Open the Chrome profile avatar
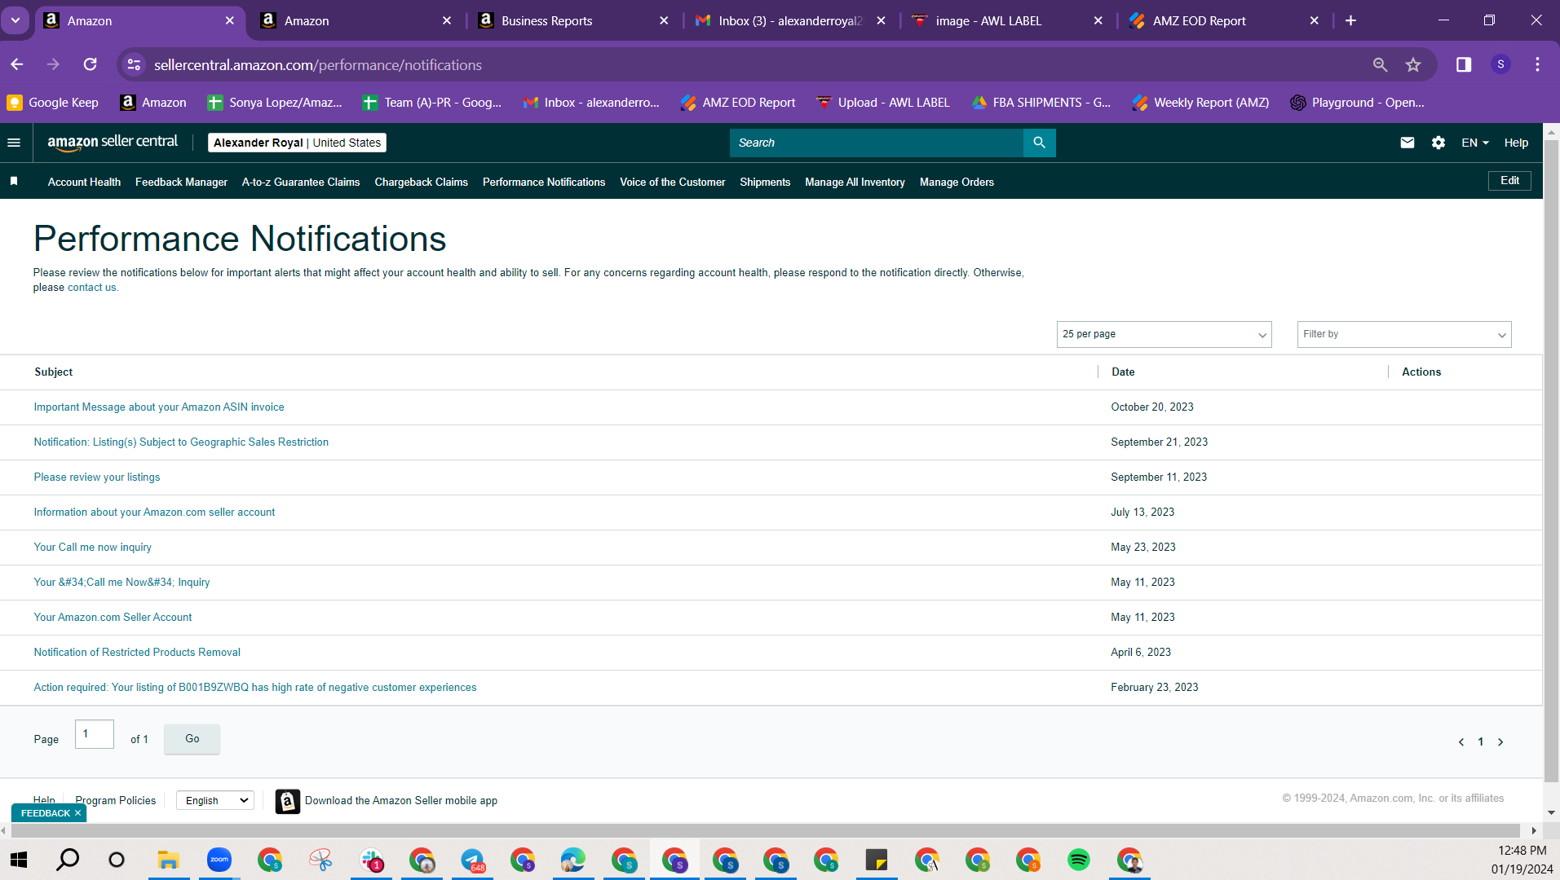The height and width of the screenshot is (880, 1560). point(1500,64)
